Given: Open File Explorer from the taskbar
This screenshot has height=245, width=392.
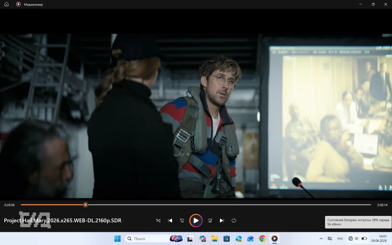Looking at the screenshot, I should [x=214, y=239].
